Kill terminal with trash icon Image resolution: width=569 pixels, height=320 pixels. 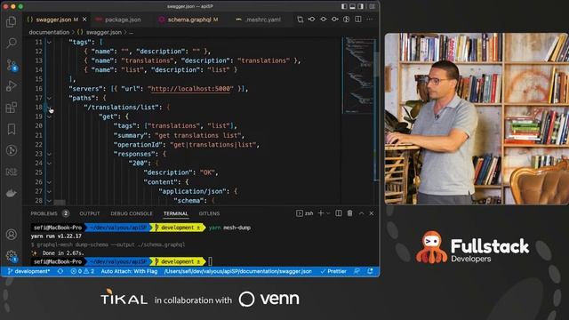tap(349, 213)
